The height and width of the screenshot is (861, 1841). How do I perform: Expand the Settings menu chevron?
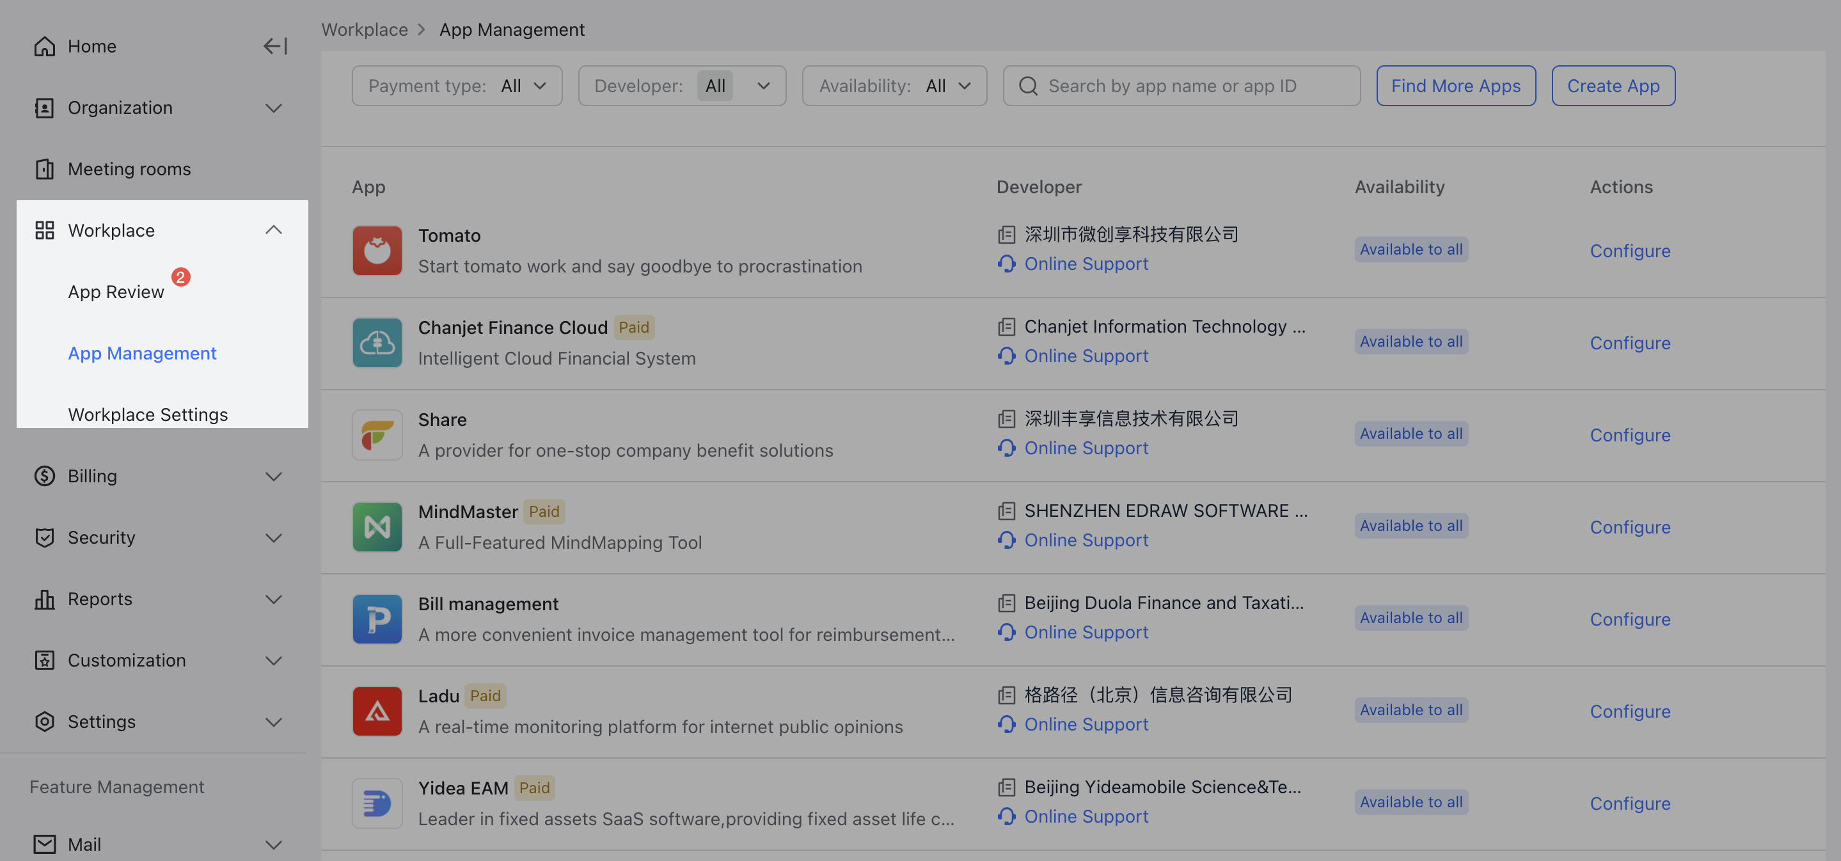[274, 722]
